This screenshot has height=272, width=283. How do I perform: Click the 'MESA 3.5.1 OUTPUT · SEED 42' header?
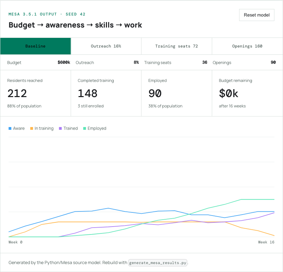click(x=47, y=14)
